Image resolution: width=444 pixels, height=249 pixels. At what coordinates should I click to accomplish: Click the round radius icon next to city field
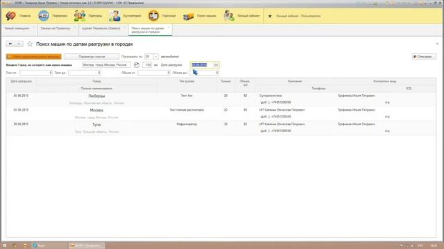(x=137, y=65)
